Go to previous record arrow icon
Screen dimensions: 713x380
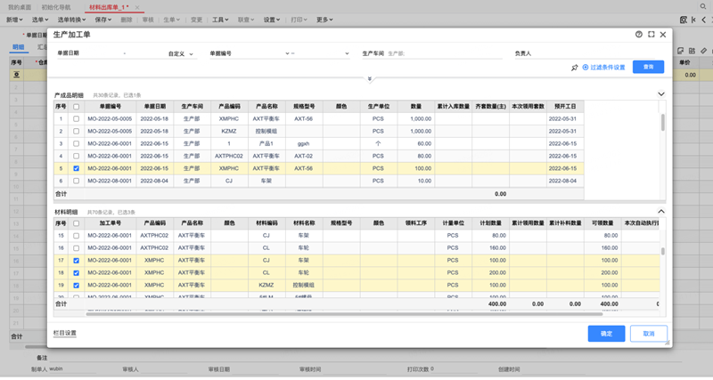click(703, 20)
